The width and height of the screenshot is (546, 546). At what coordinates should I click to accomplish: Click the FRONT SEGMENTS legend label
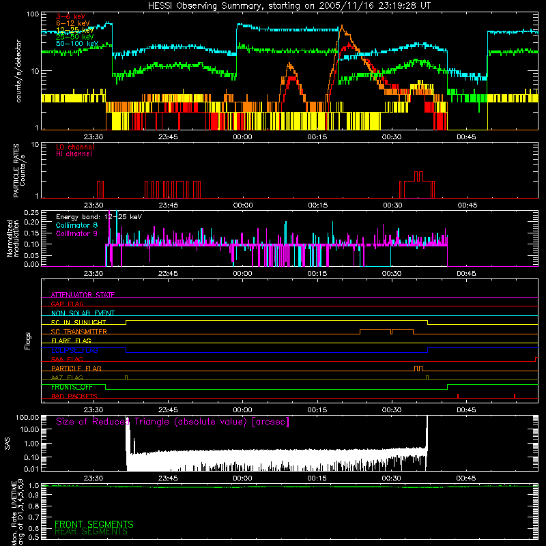click(94, 524)
